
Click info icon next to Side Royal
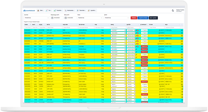[69, 47]
